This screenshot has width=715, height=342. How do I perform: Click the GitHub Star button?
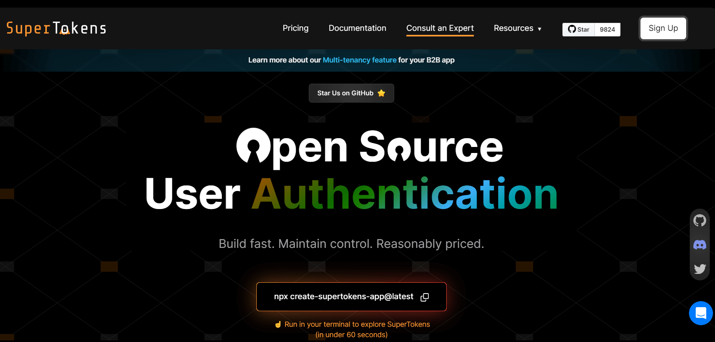(x=578, y=29)
